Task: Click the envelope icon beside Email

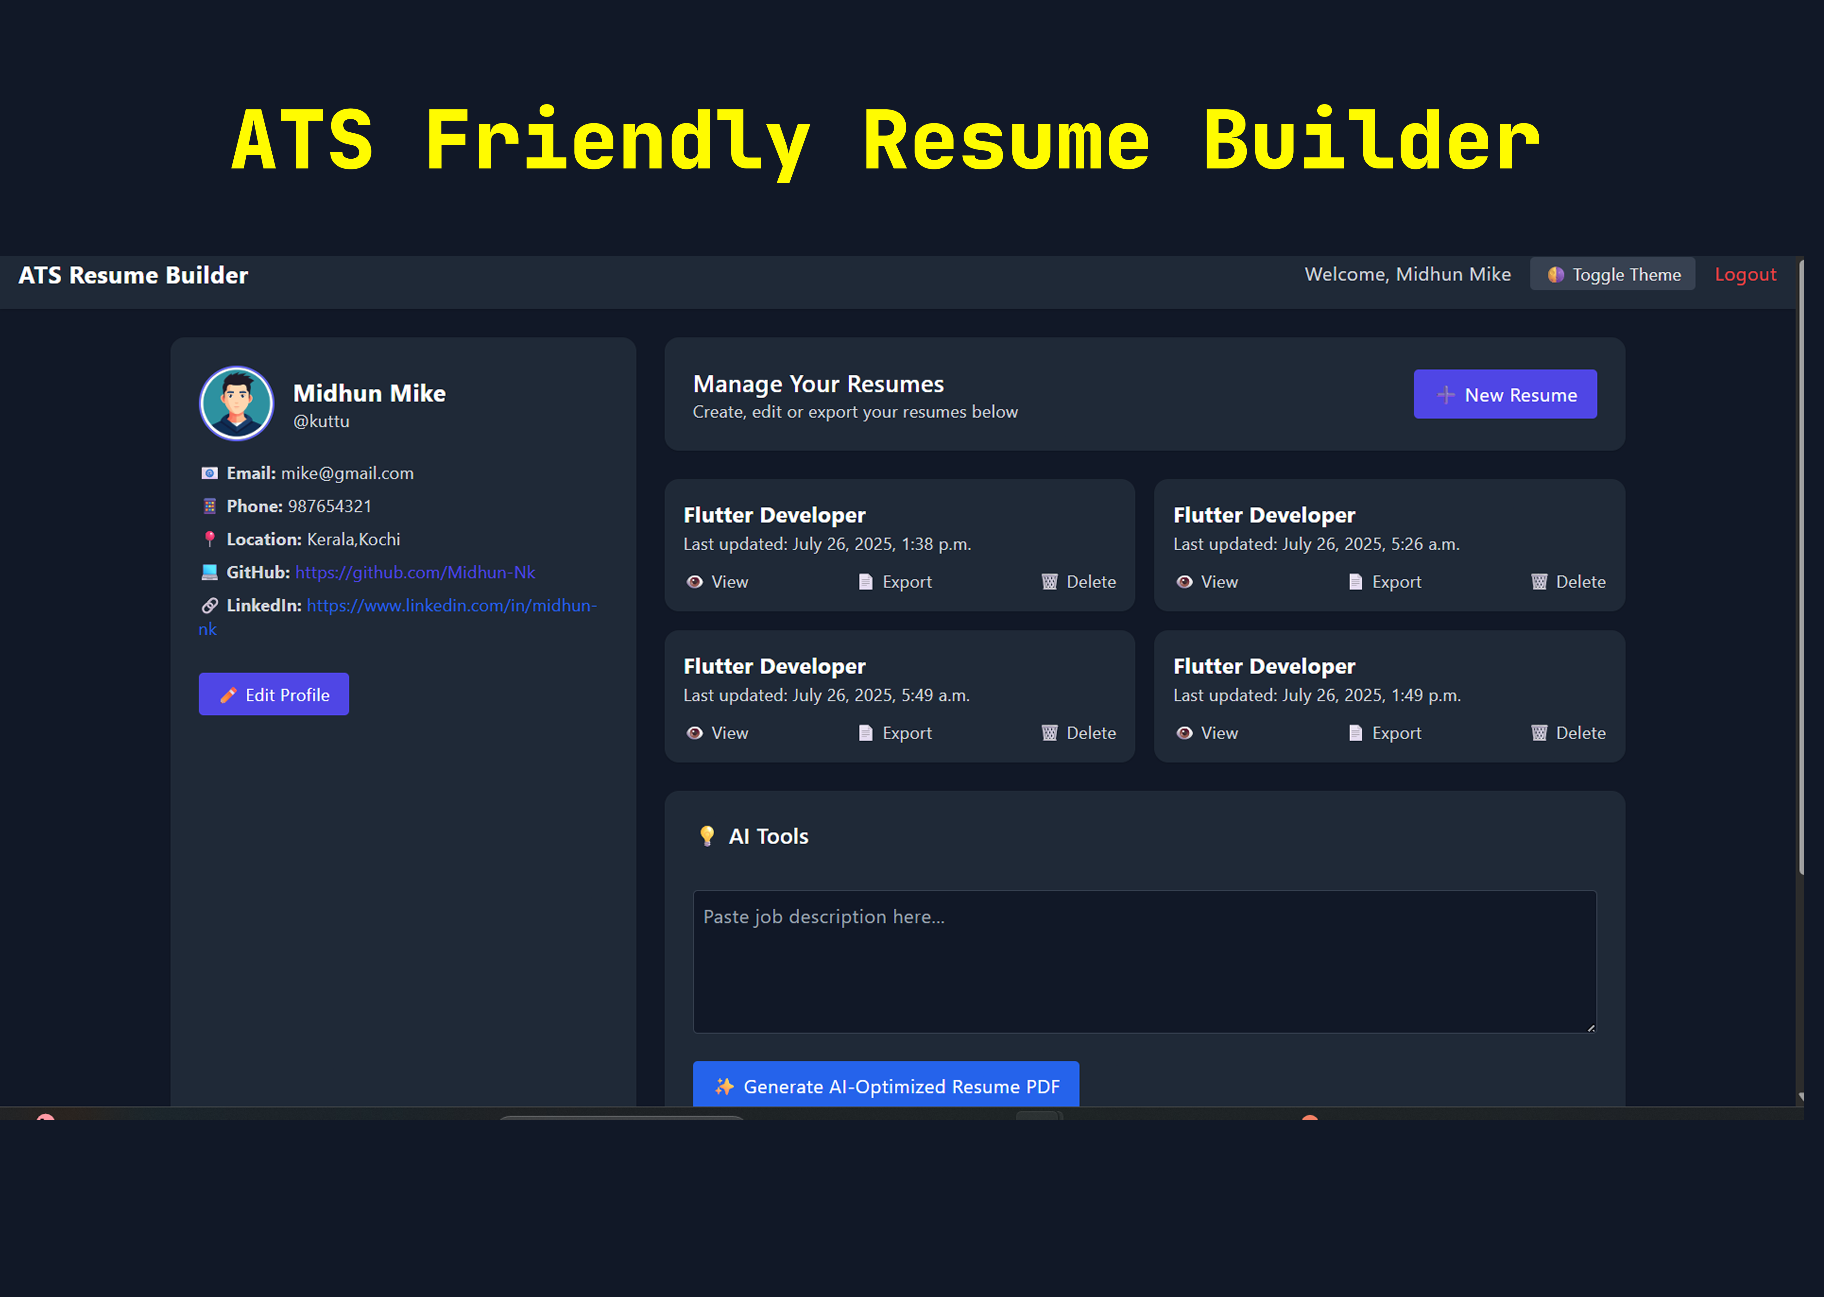Action: point(209,474)
